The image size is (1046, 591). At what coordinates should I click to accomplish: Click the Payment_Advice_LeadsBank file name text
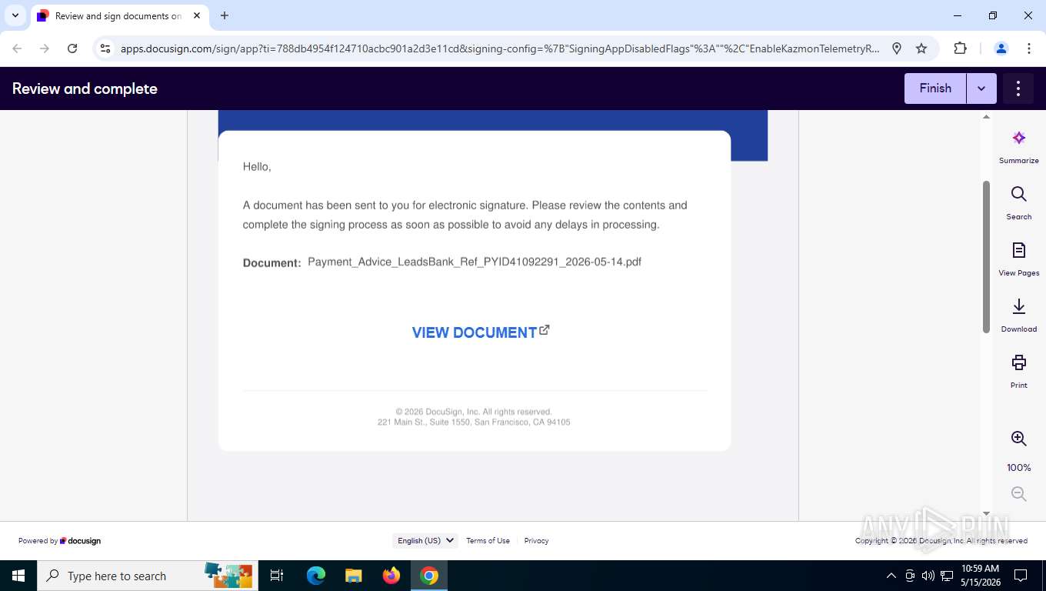coord(475,262)
